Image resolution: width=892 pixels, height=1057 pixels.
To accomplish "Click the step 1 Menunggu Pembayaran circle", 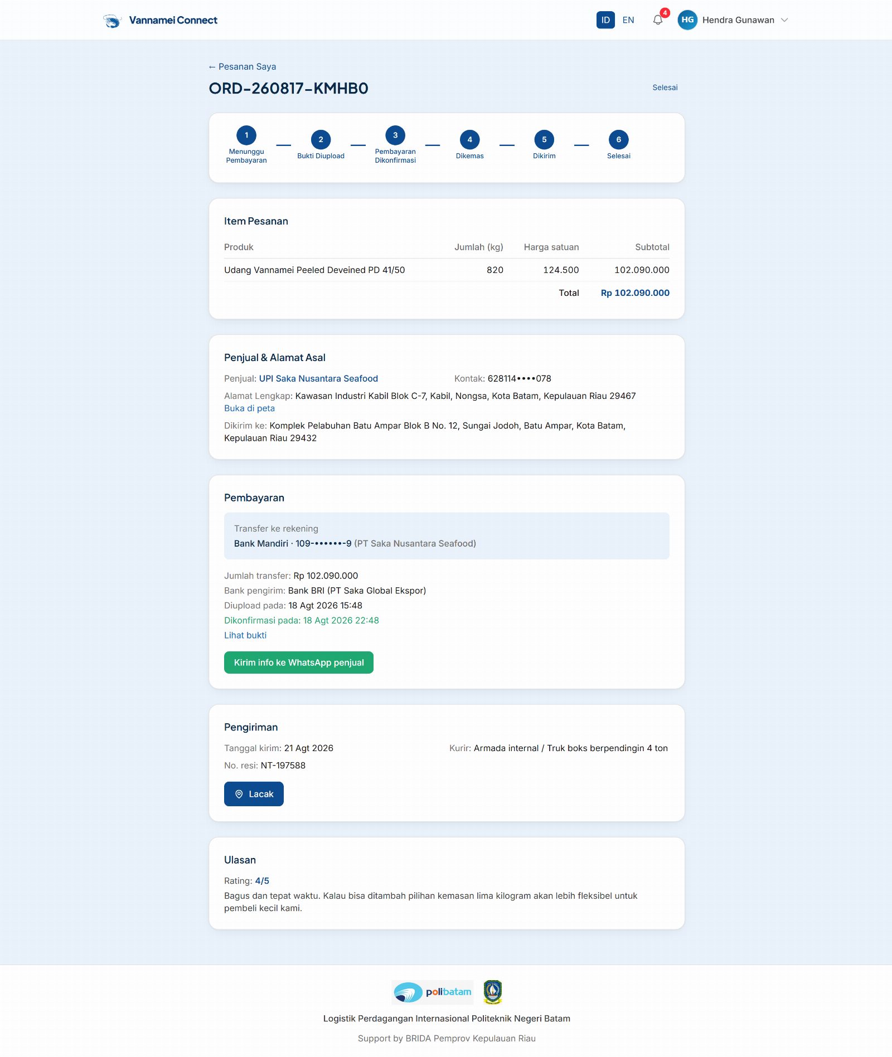I will [246, 135].
